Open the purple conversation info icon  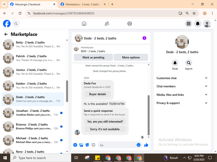pyautogui.click(x=144, y=38)
